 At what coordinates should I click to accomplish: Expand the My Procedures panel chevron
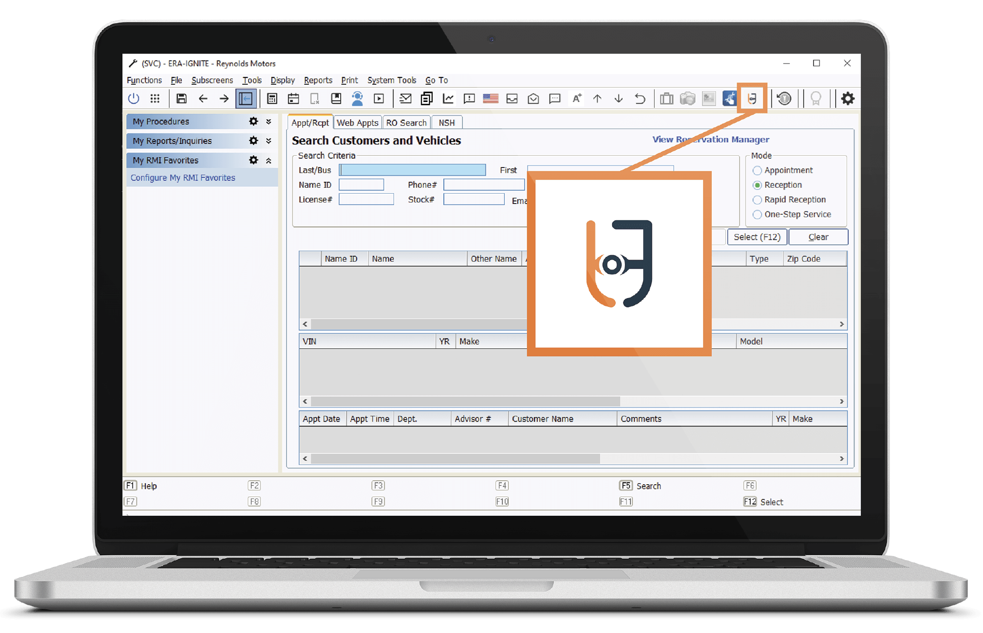[269, 121]
